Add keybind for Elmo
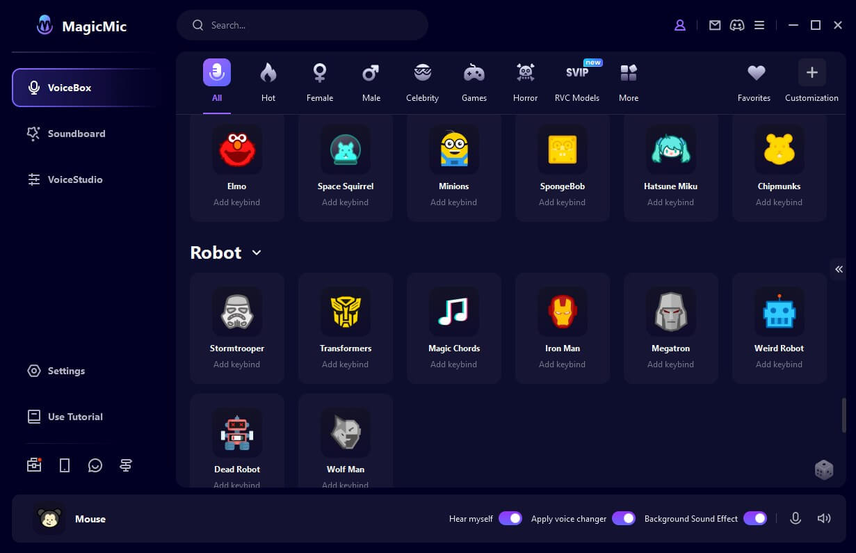The height and width of the screenshot is (553, 856). click(x=237, y=202)
